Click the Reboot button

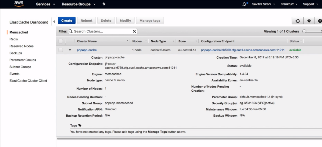(86, 20)
